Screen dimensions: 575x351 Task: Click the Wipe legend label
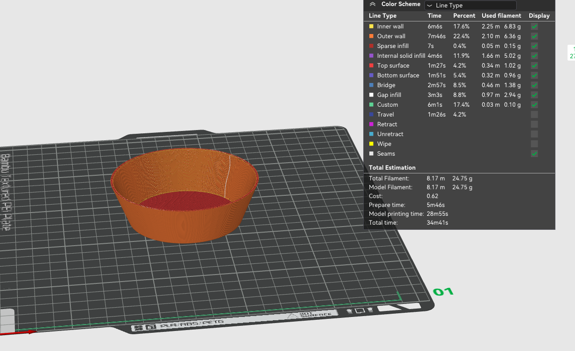coord(384,144)
